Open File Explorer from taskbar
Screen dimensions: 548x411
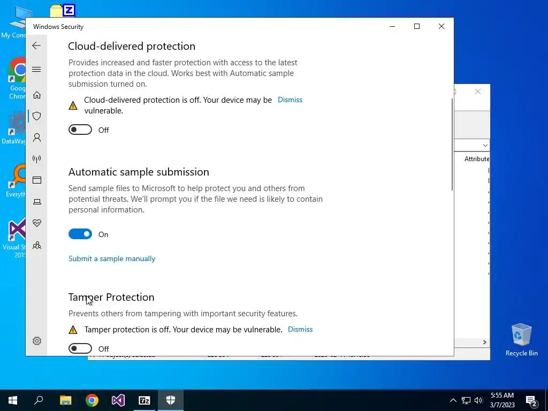[x=65, y=400]
